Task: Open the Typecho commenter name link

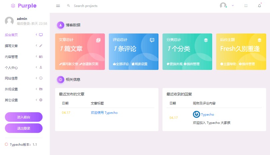Action: click(x=207, y=114)
